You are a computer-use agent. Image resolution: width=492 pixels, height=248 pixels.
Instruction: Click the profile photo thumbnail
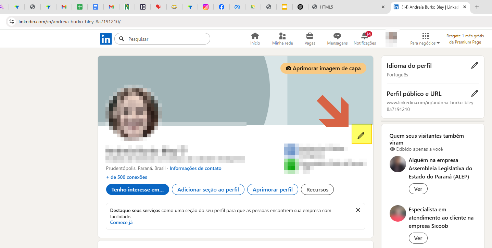(134, 112)
